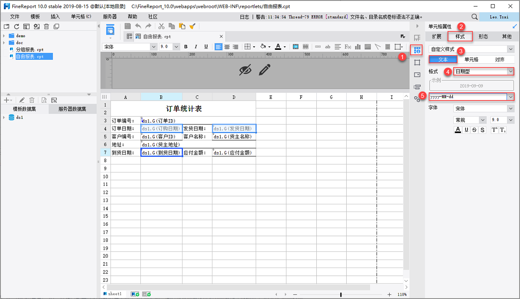Screen dimensions: 520x299
Task: Preview the dataset with magnifier page icon
Action: (44, 100)
